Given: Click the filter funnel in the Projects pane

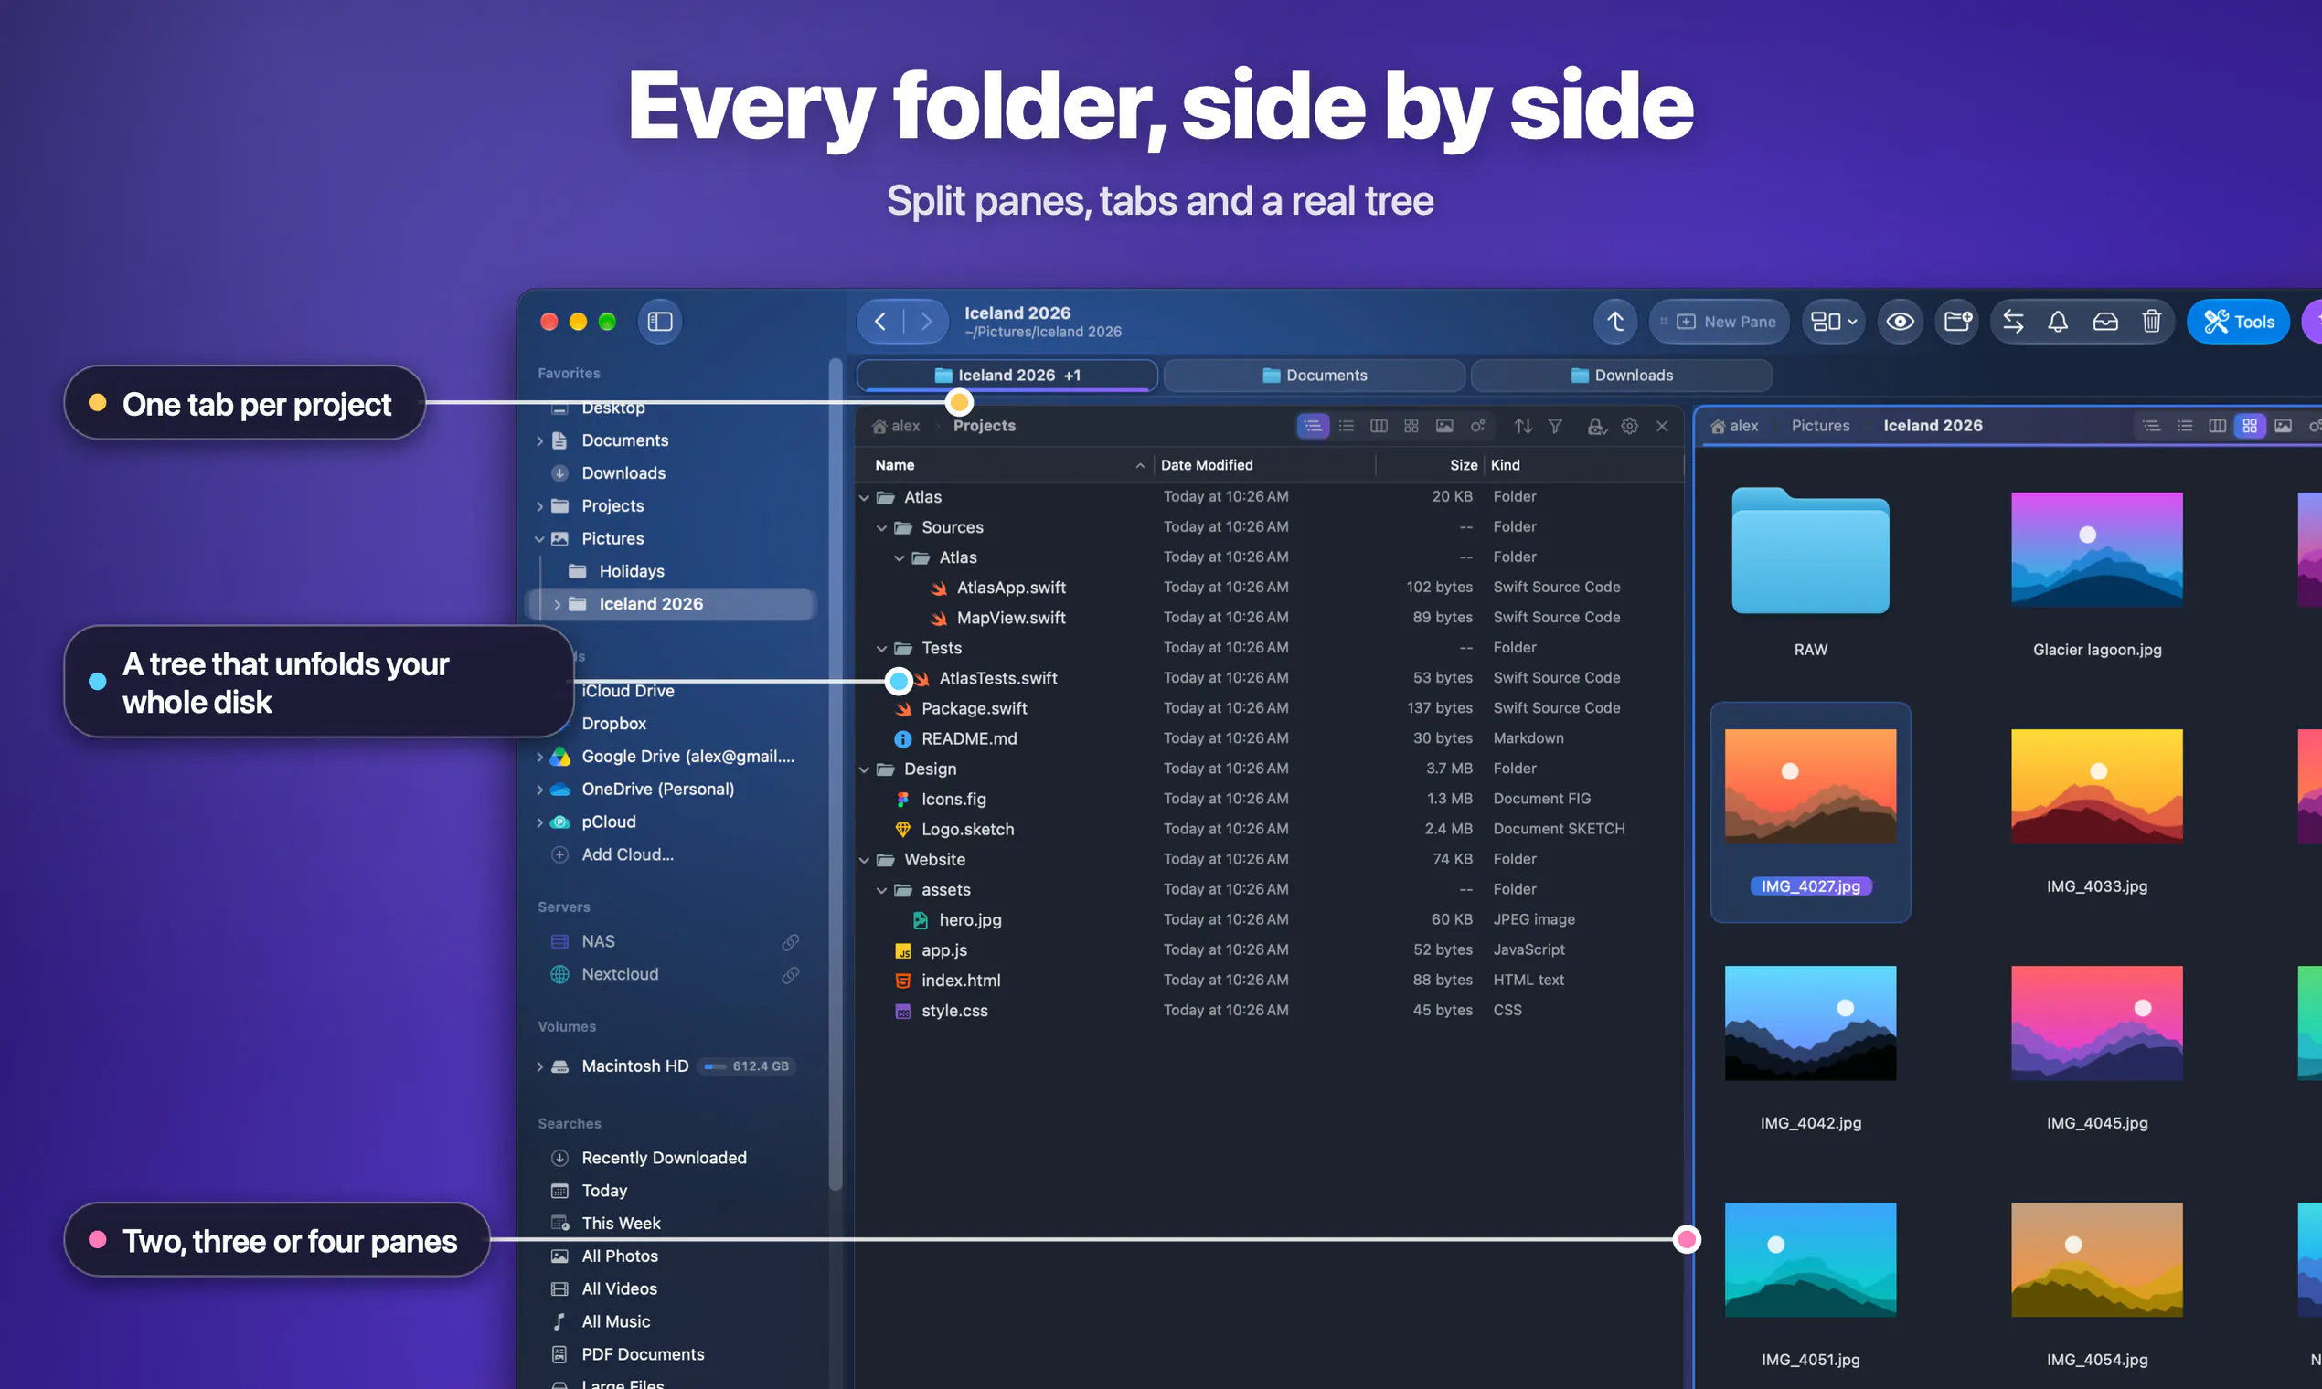Looking at the screenshot, I should click(x=1555, y=426).
